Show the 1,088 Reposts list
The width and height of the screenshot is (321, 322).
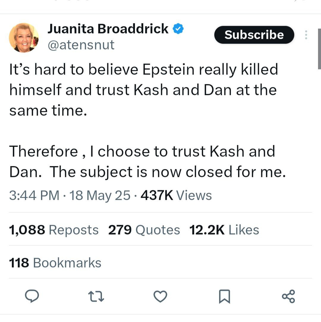pyautogui.click(x=54, y=230)
